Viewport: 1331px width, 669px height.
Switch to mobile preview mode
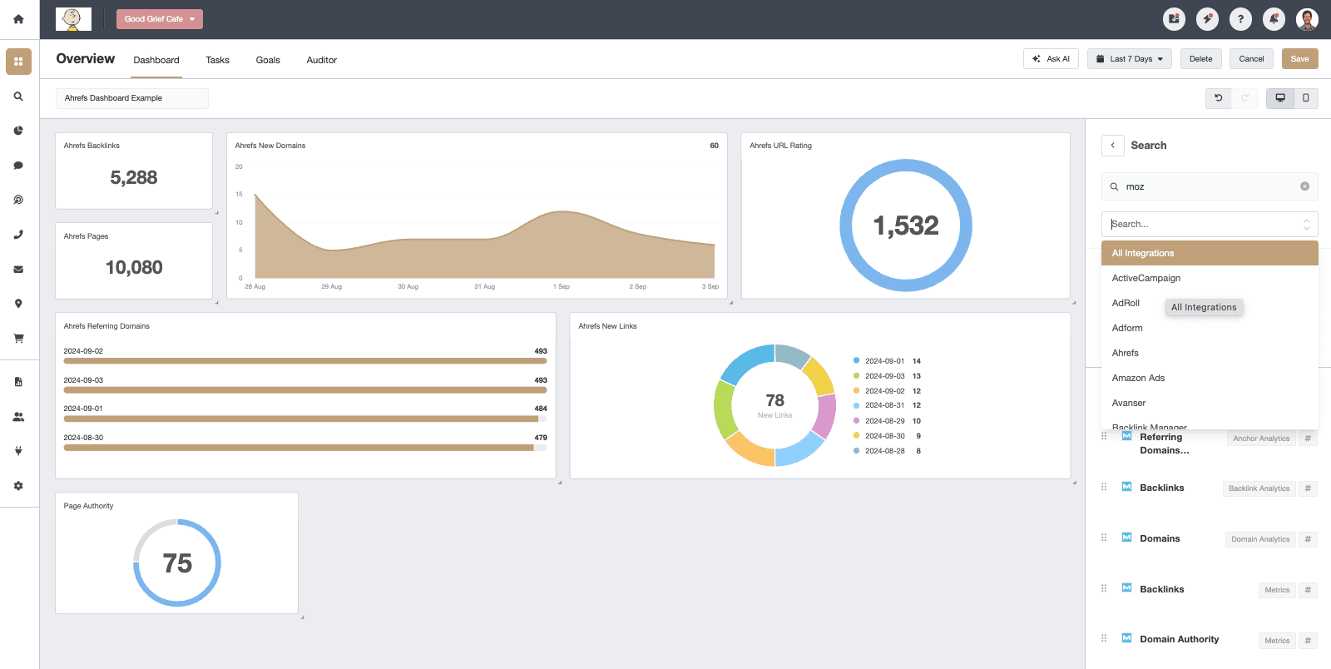[1305, 98]
